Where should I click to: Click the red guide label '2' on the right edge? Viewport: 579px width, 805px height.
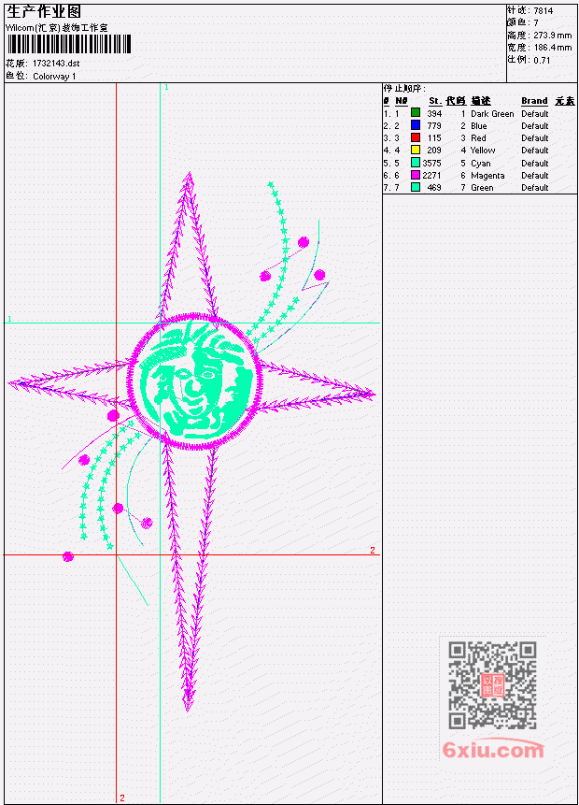click(x=373, y=551)
